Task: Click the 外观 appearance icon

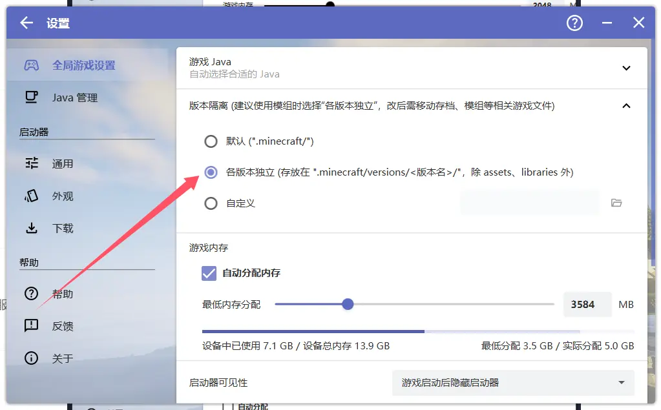Action: [31, 196]
